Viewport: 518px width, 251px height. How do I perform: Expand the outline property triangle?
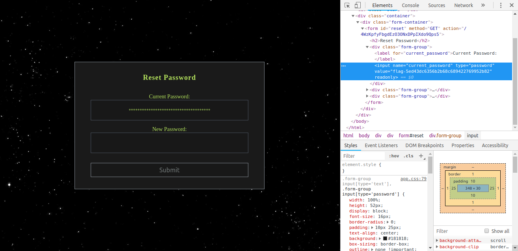(373, 249)
